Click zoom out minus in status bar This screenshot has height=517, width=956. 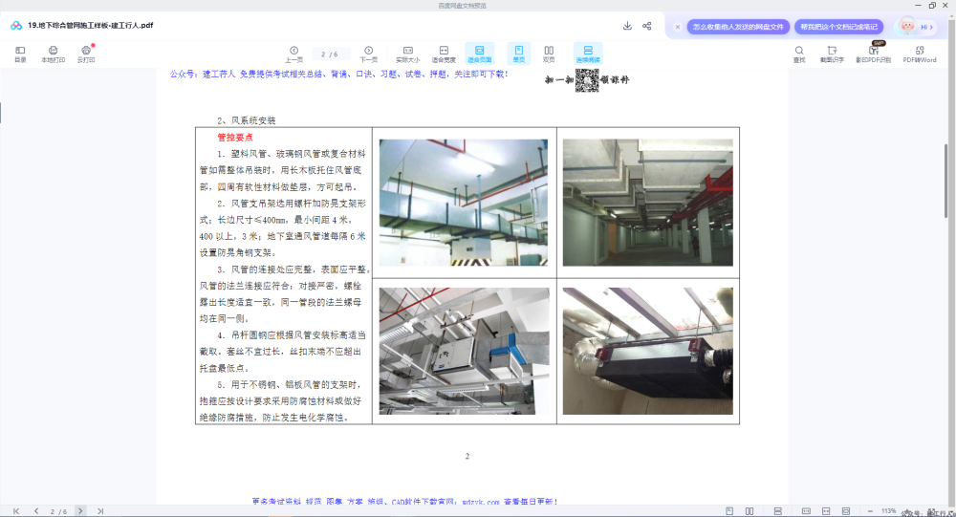tap(870, 511)
